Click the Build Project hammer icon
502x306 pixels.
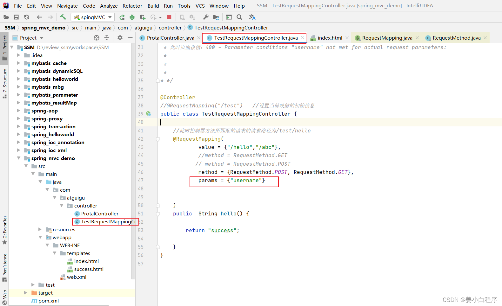tap(63, 17)
